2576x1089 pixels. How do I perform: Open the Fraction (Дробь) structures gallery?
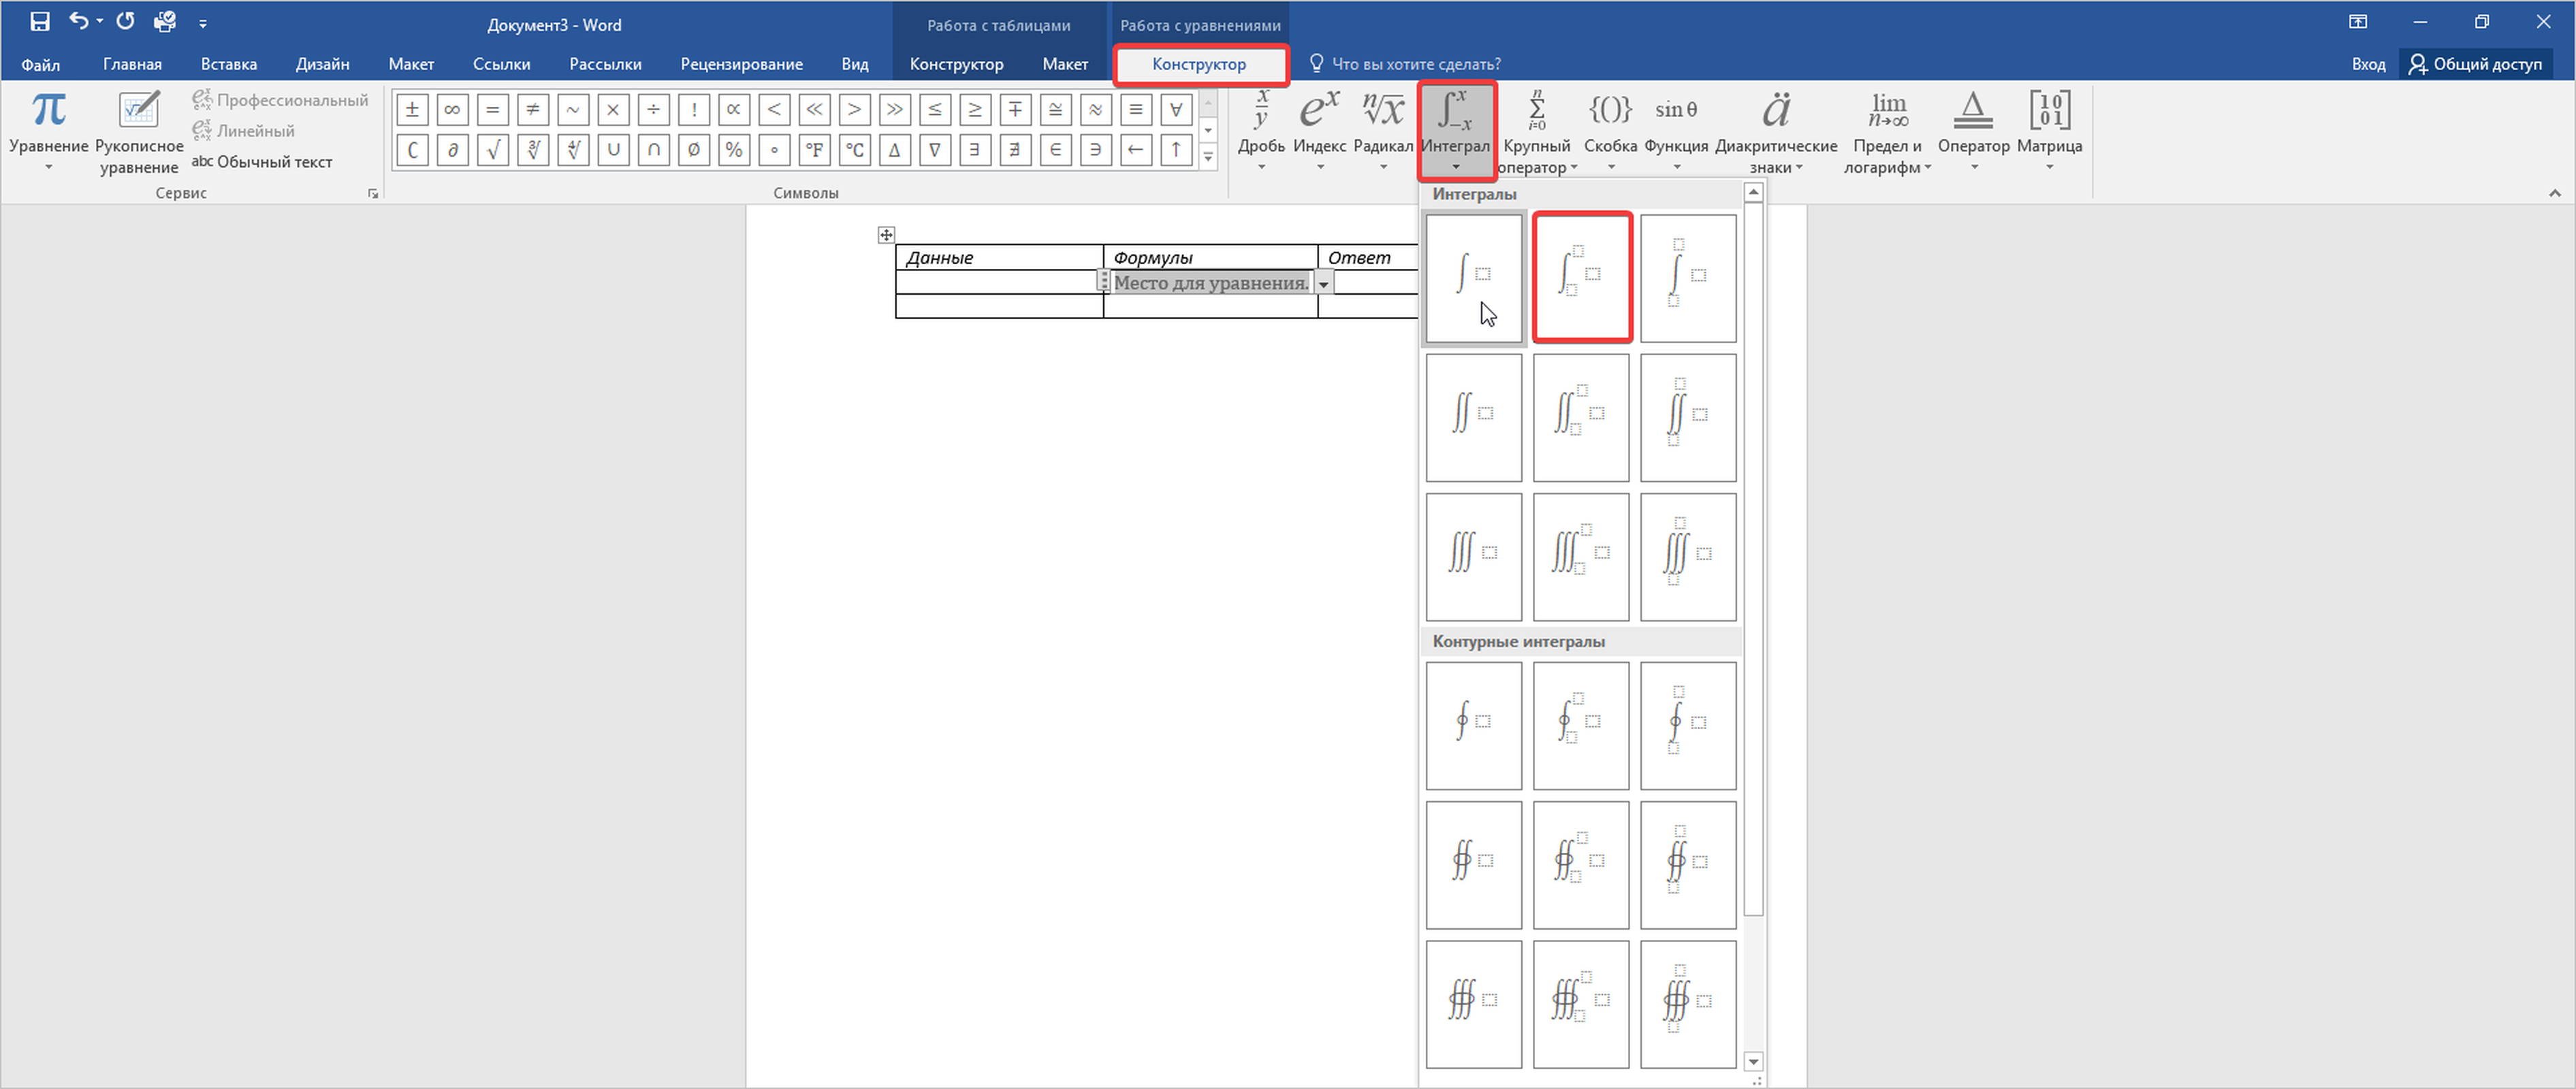tap(1260, 130)
